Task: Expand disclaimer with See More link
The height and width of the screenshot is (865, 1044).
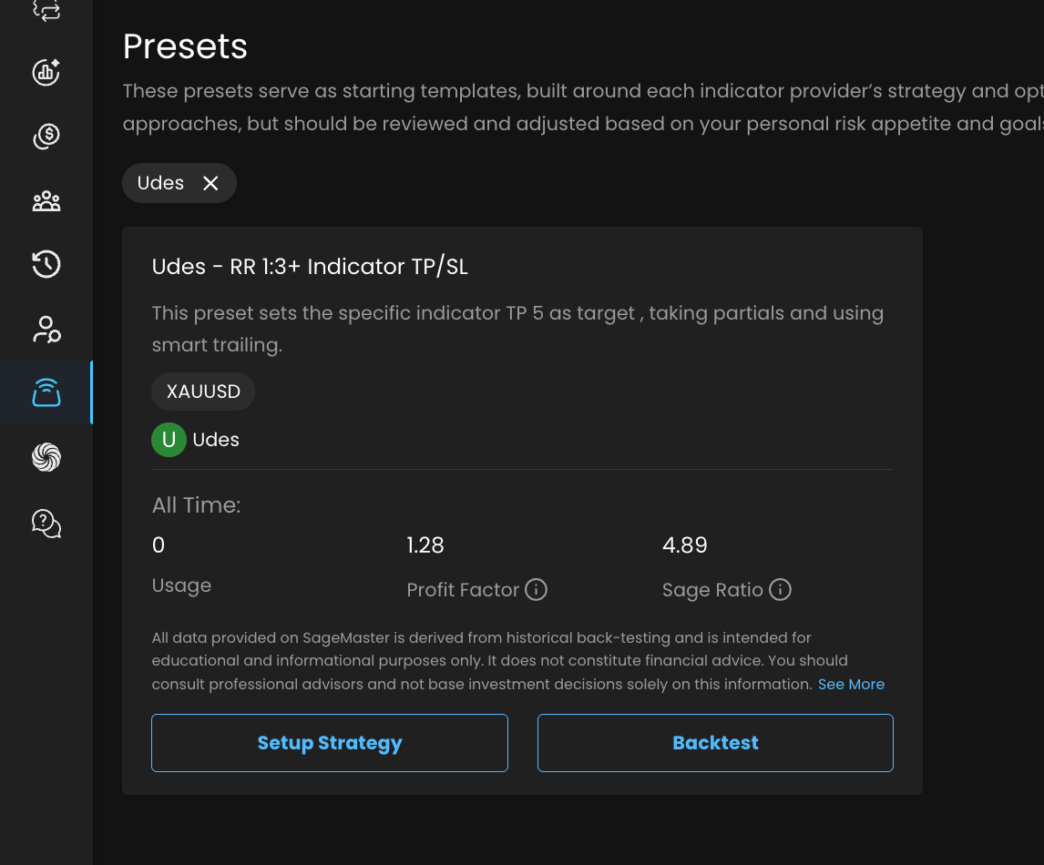Action: coord(851,684)
